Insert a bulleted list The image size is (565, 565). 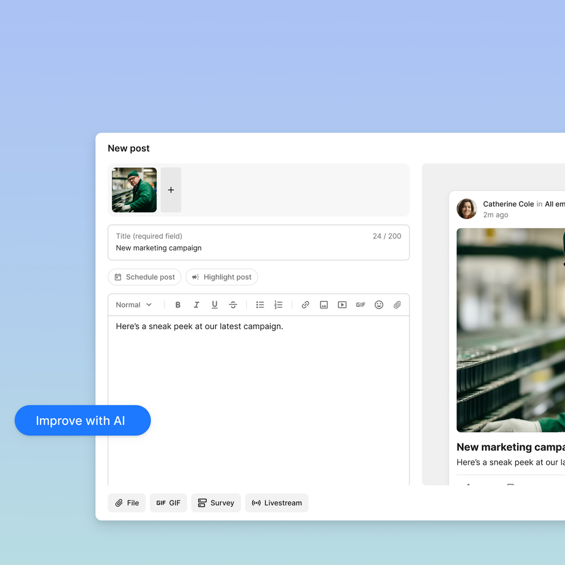[x=260, y=305]
